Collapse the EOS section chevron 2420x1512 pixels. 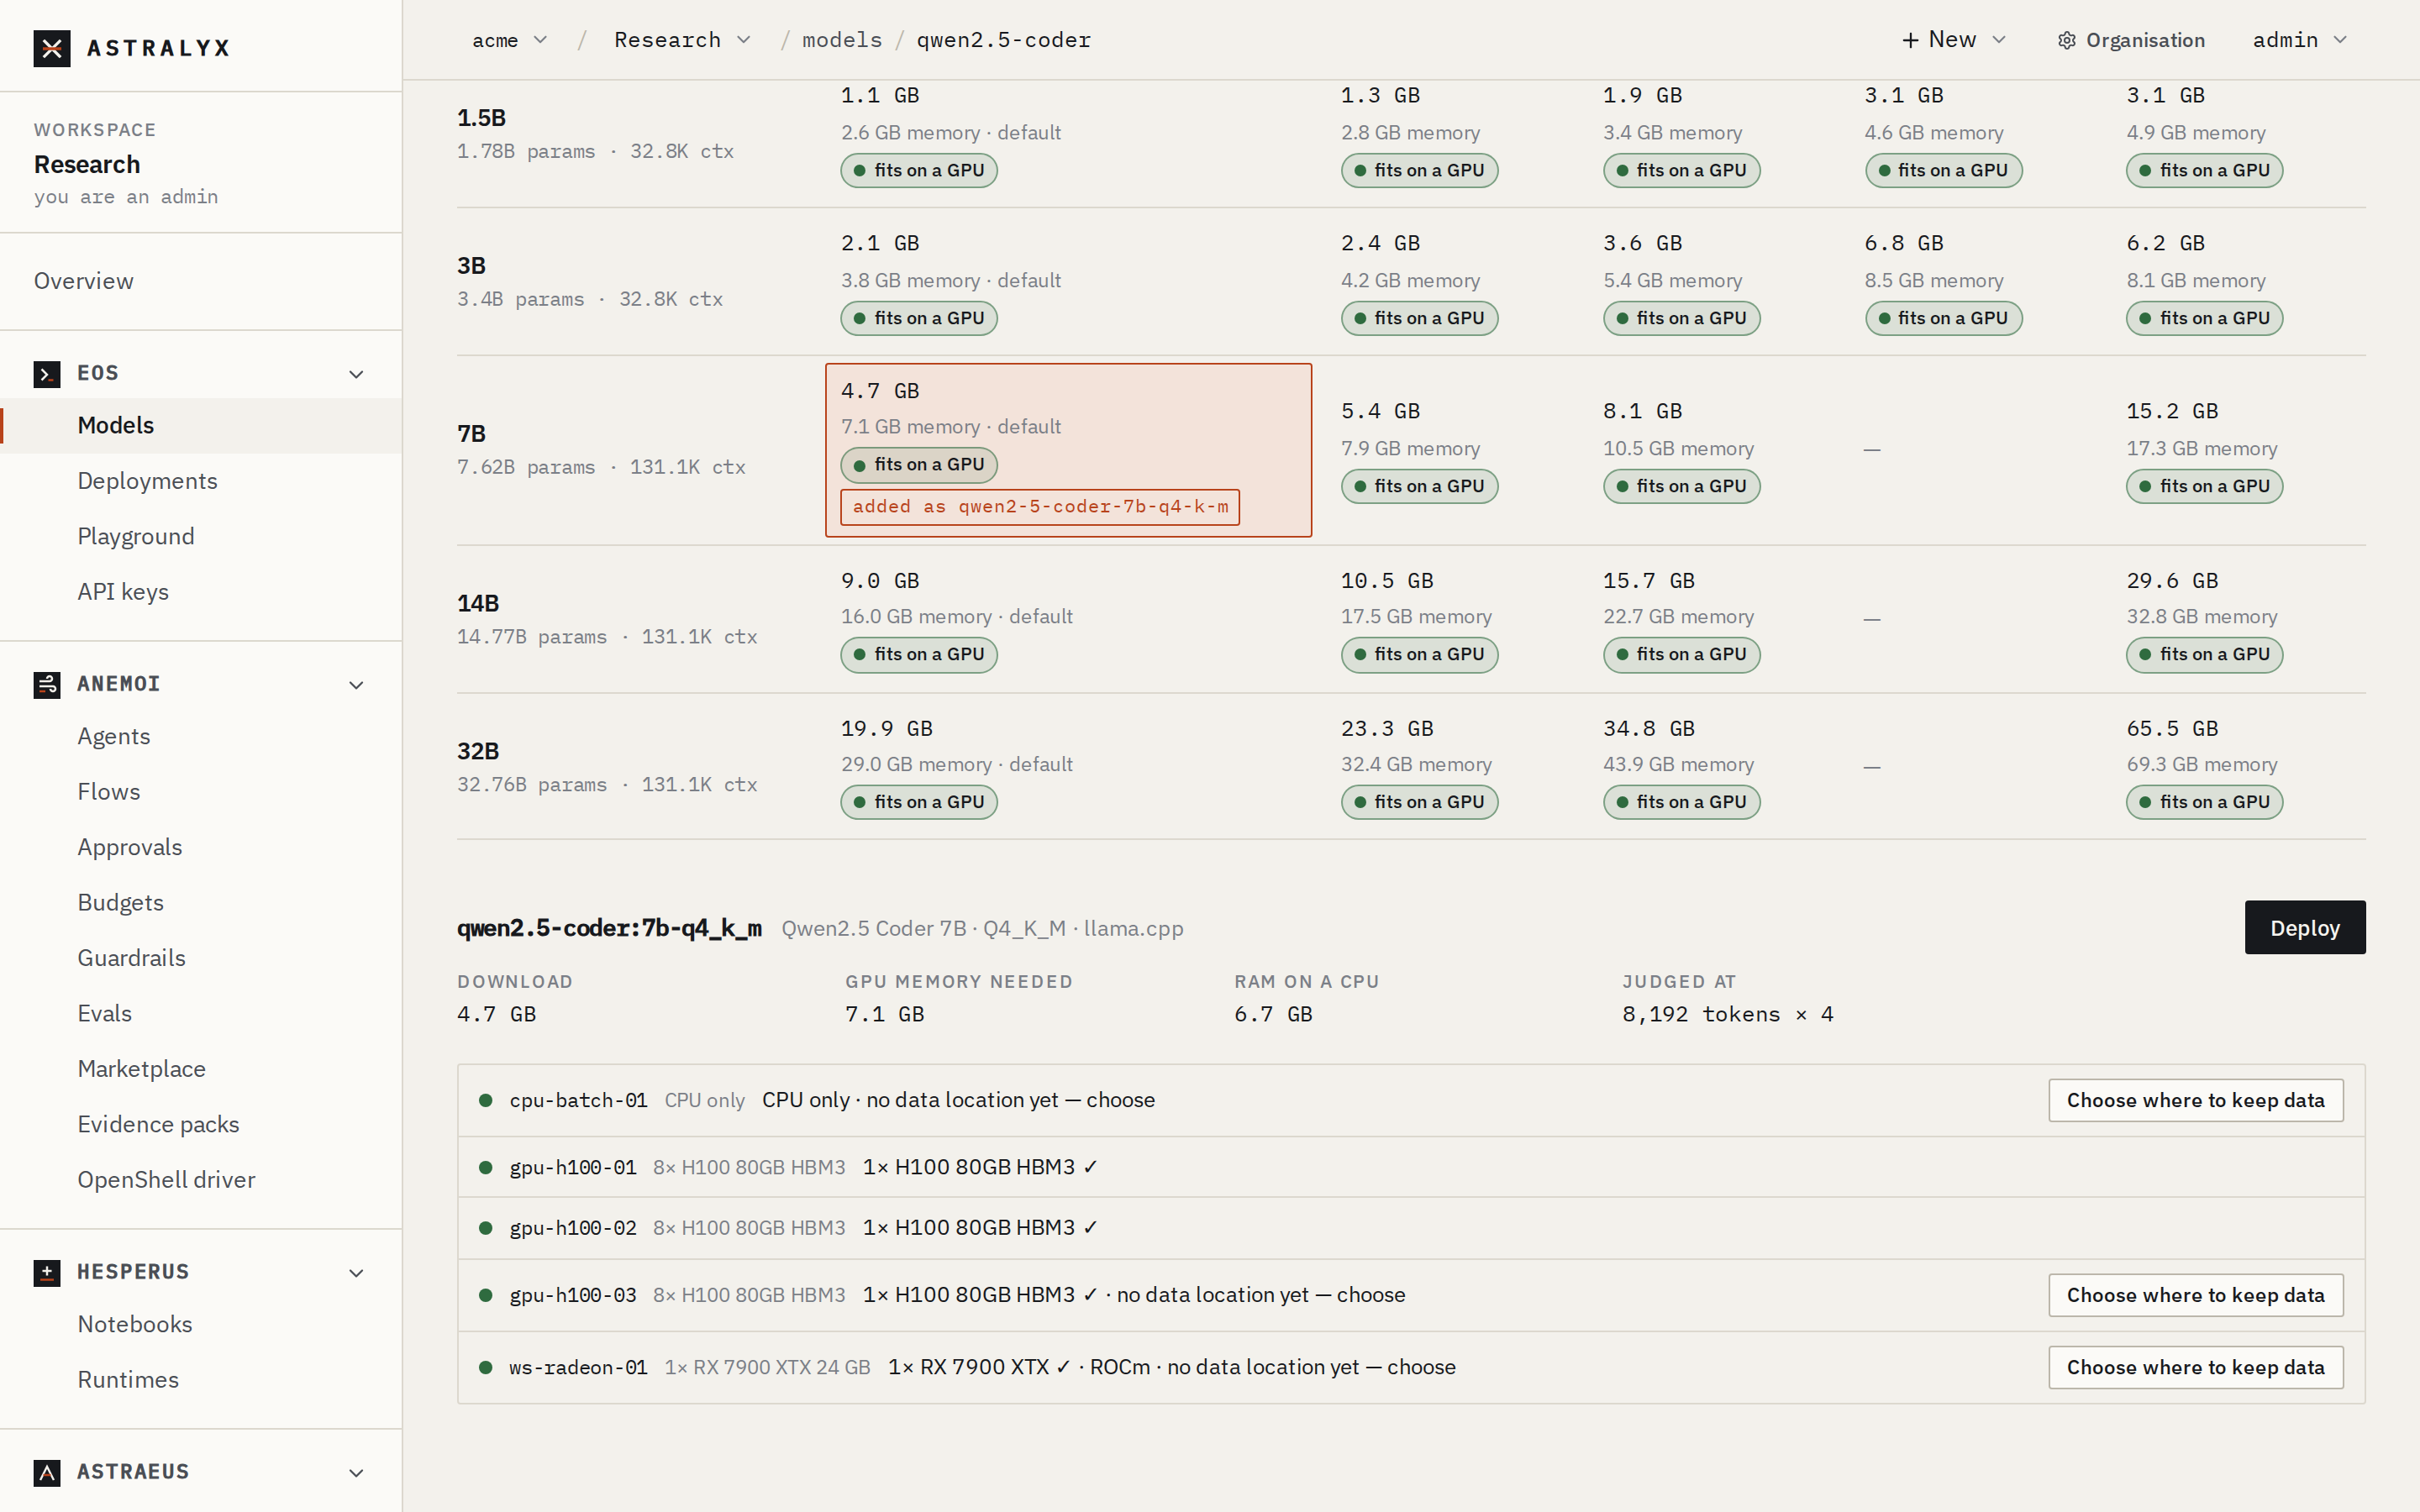pos(356,374)
